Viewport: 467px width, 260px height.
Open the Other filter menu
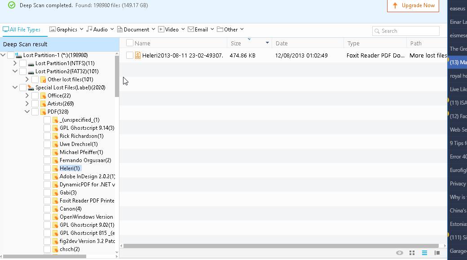click(230, 30)
